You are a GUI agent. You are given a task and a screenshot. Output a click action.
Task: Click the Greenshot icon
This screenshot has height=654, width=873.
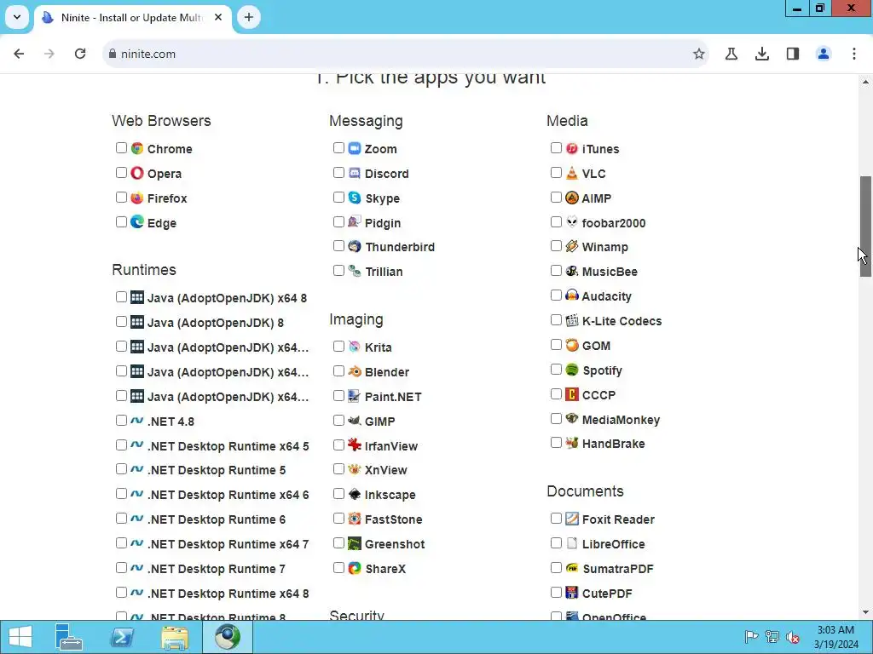pos(355,544)
